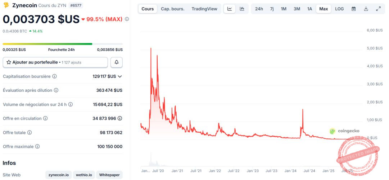The width and height of the screenshot is (389, 180).
Task: Switch to Cap. bours. tab
Action: point(173,9)
